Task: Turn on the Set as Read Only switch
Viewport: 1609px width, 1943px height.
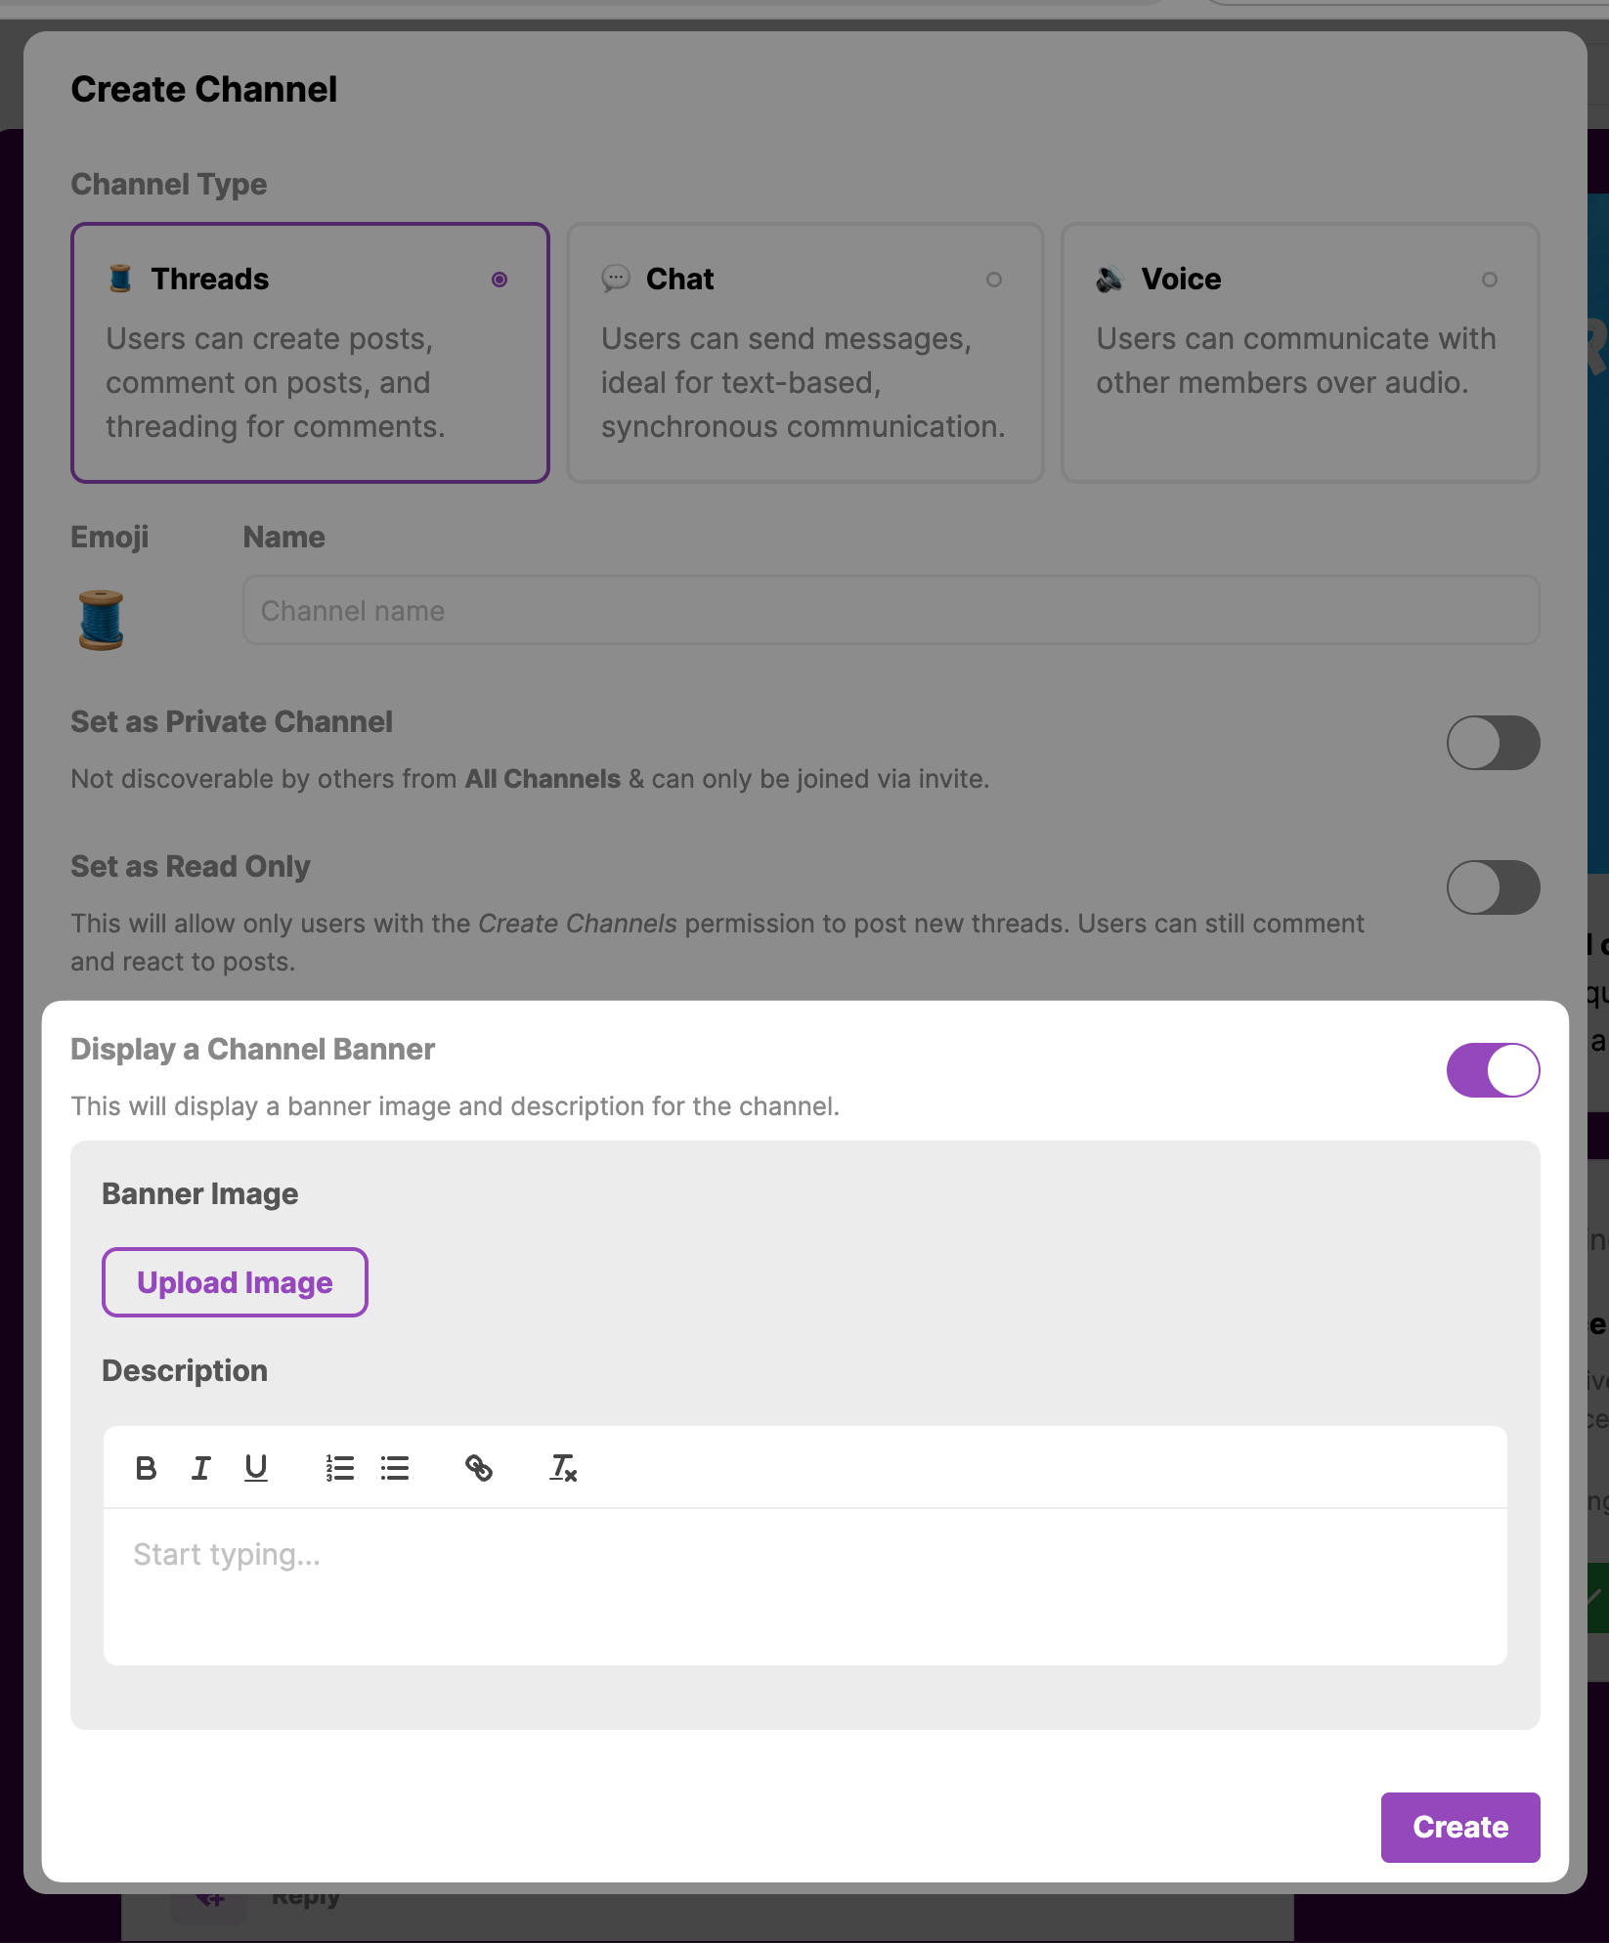Action: [x=1492, y=887]
